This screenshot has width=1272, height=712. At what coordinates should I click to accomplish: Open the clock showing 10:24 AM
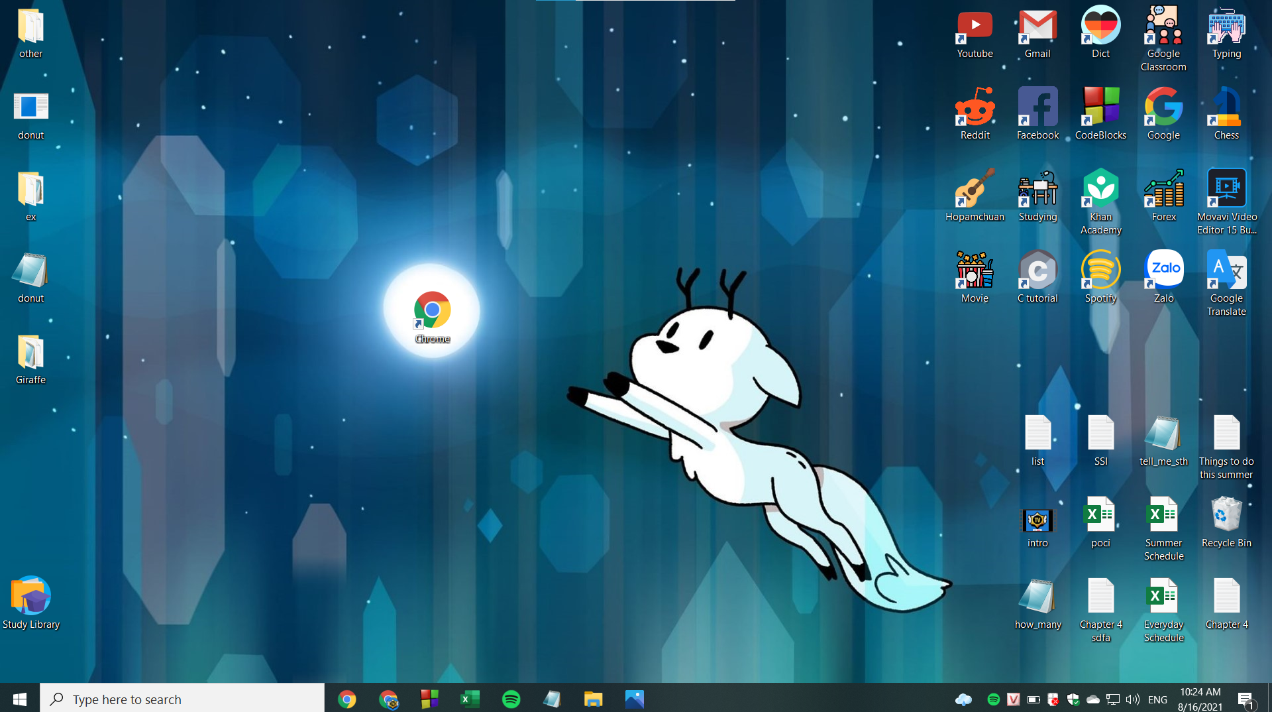click(x=1200, y=699)
